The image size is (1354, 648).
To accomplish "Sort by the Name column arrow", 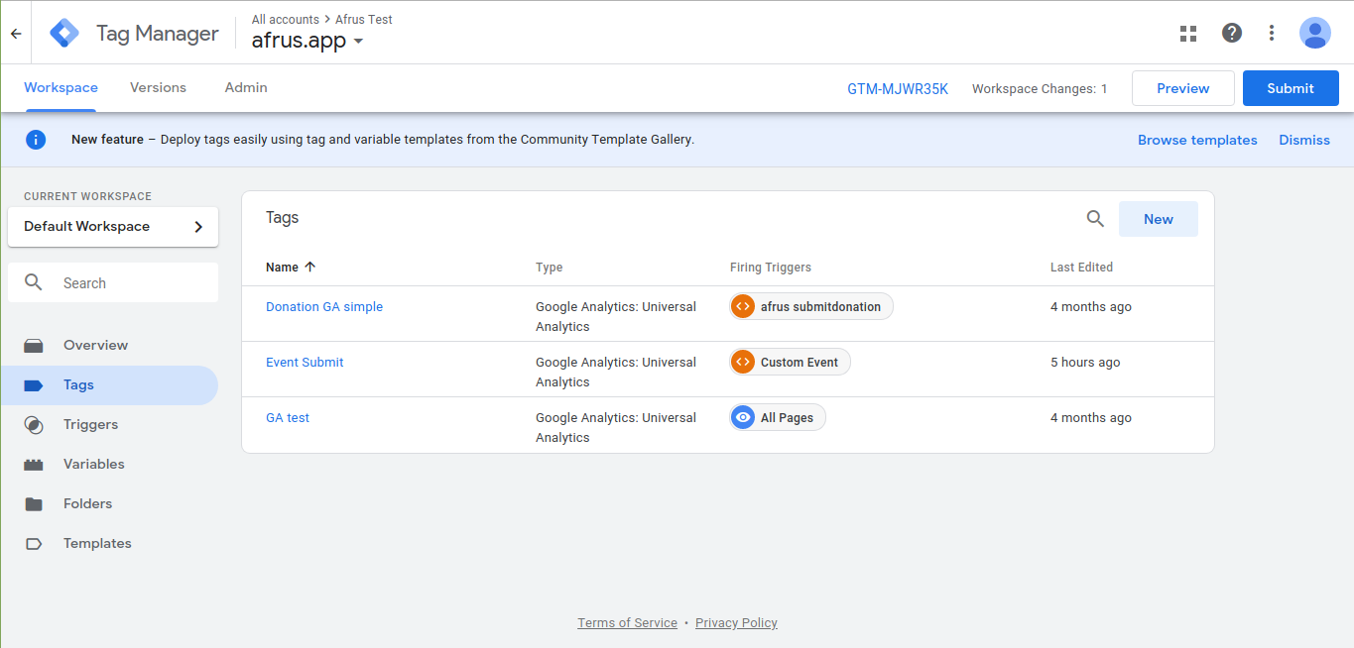I will point(309,267).
